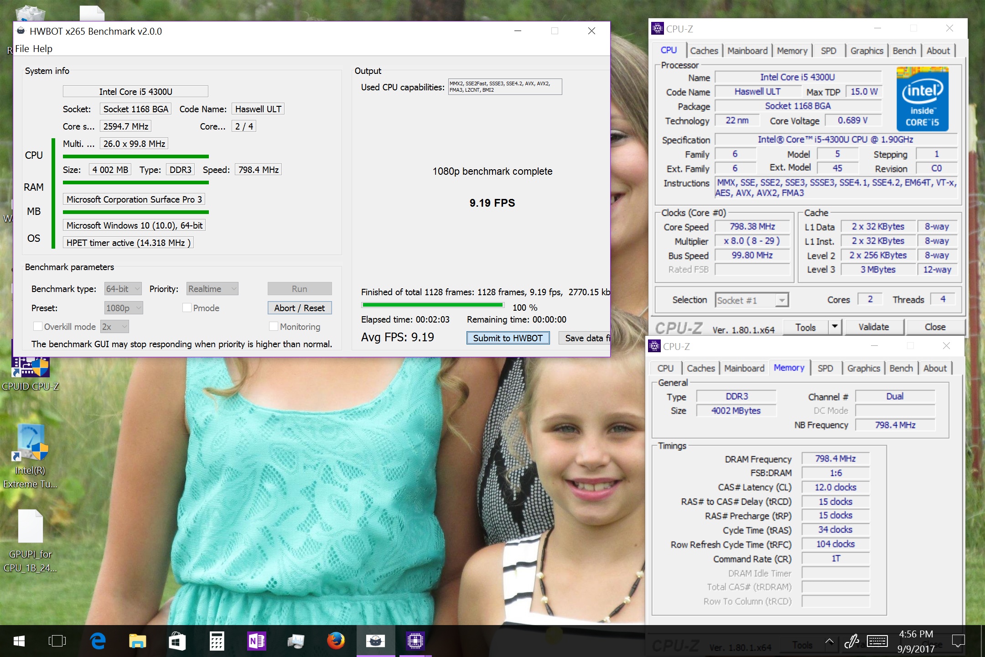985x657 pixels.
Task: Click the Abort / Reset button
Action: pos(300,308)
